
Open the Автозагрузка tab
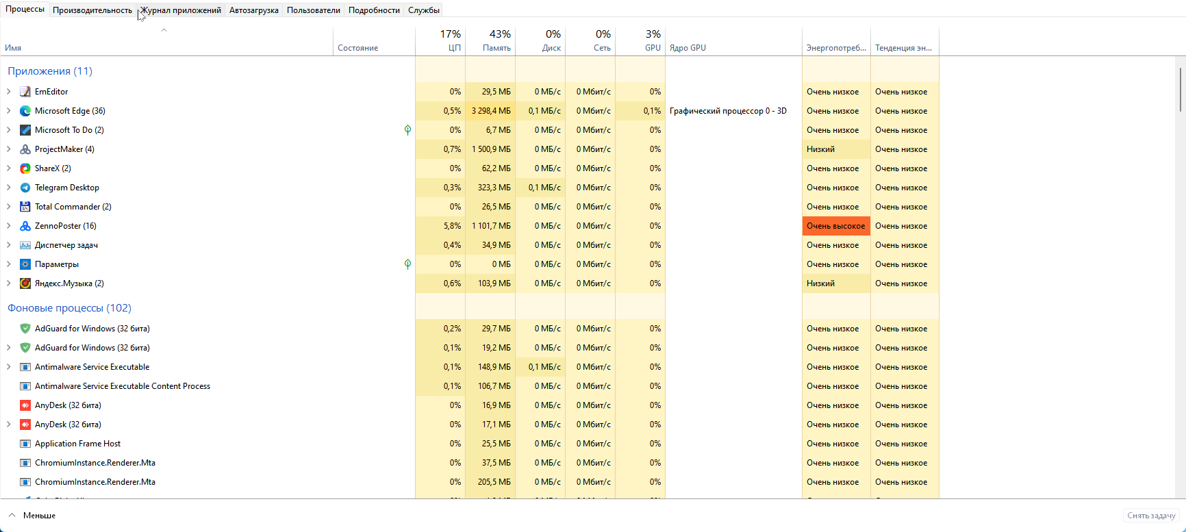point(254,10)
